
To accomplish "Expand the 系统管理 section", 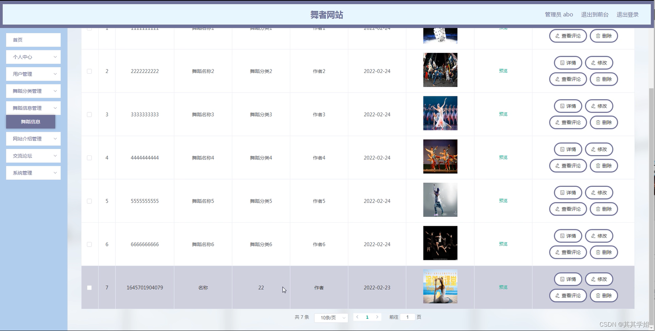I will coord(33,173).
